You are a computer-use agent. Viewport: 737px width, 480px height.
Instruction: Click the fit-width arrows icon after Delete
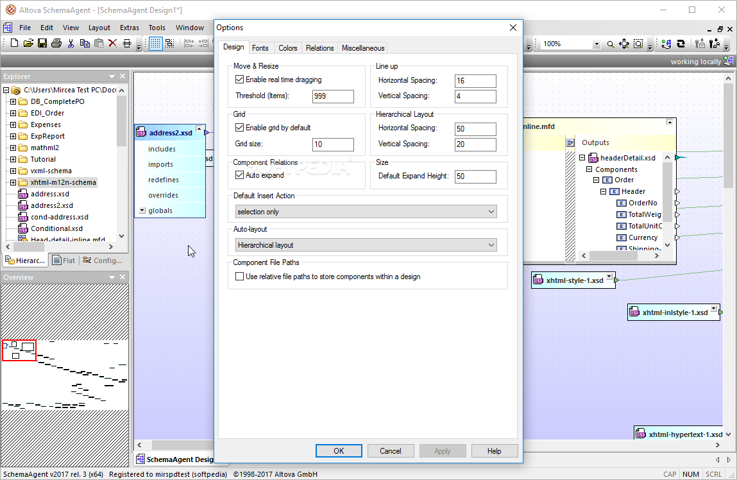click(127, 43)
